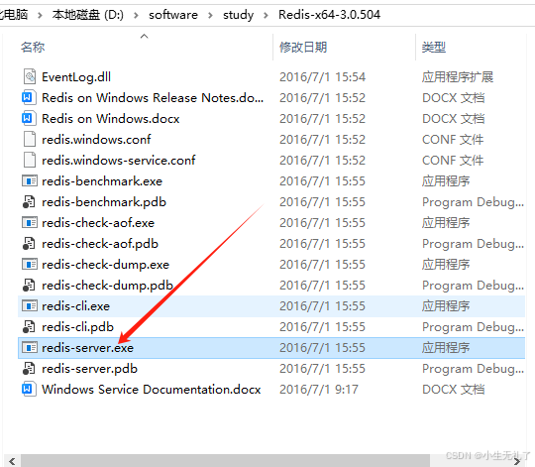Sort files by the 修改日期 column header

tap(303, 48)
